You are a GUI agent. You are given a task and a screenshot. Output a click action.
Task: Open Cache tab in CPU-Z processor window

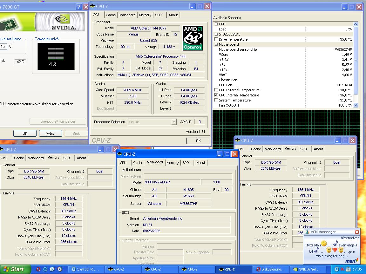(x=111, y=15)
